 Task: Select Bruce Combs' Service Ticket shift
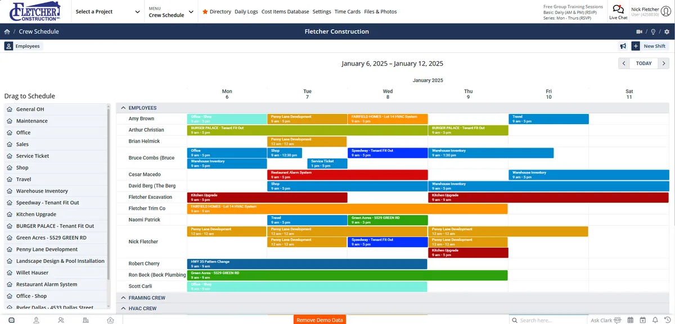point(327,163)
